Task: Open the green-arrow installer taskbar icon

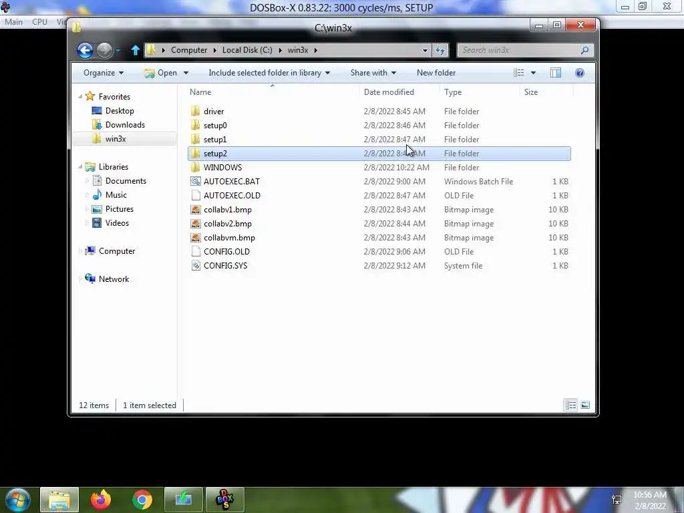Action: pyautogui.click(x=184, y=500)
